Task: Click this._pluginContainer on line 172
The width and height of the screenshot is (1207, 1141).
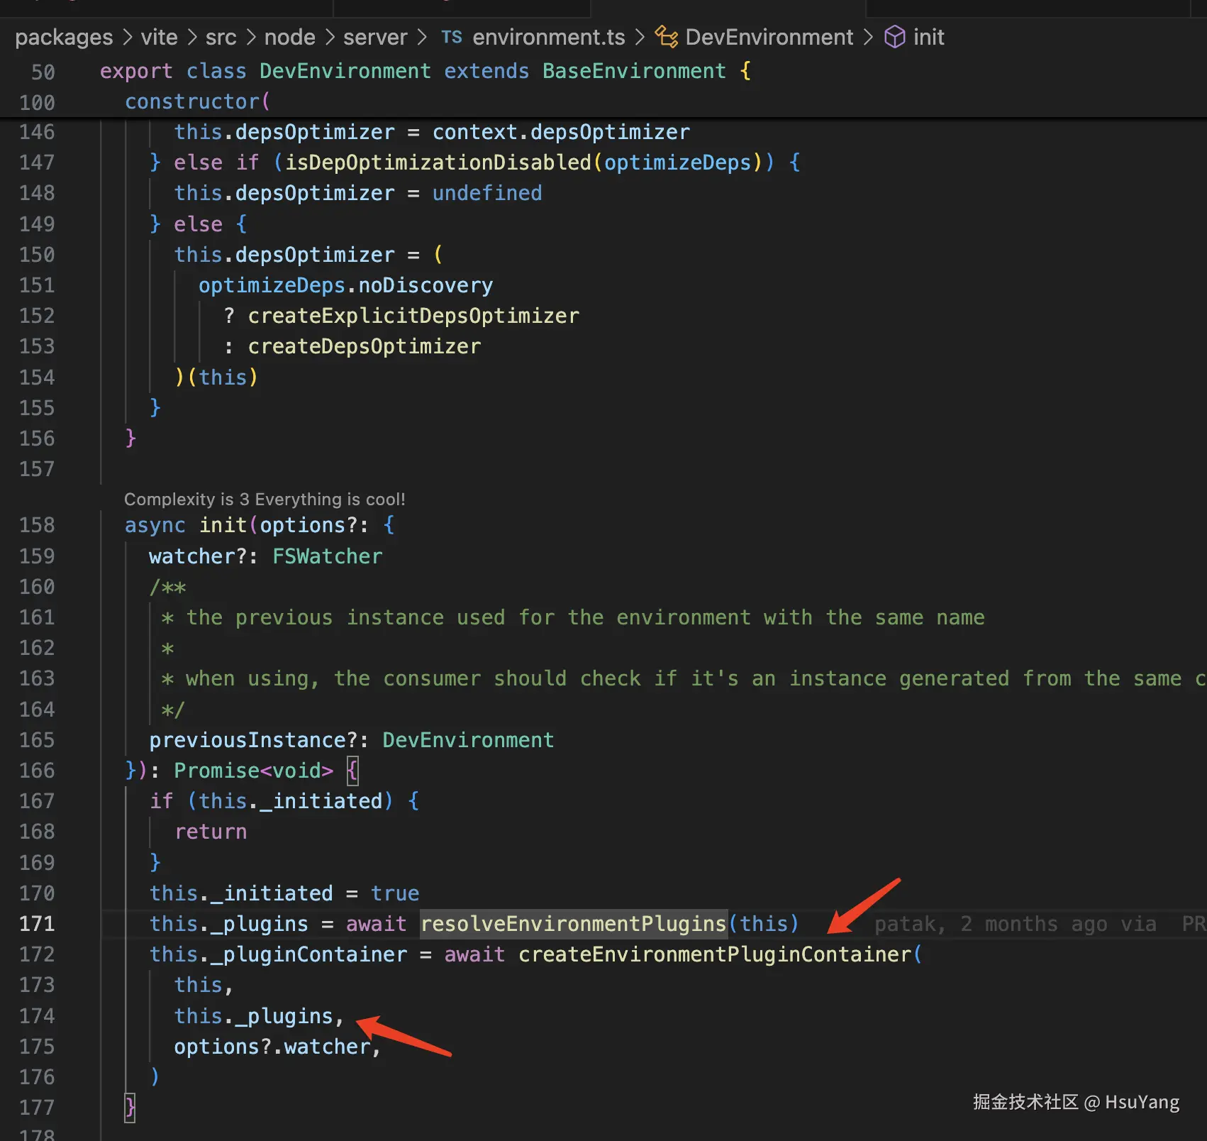Action: (x=279, y=954)
